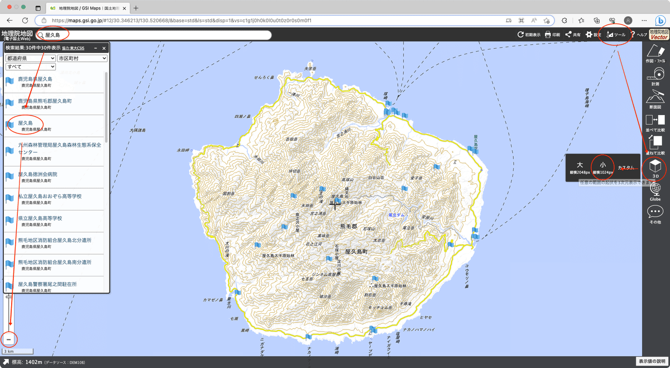Switch to 地理院地図 Vector

659,35
